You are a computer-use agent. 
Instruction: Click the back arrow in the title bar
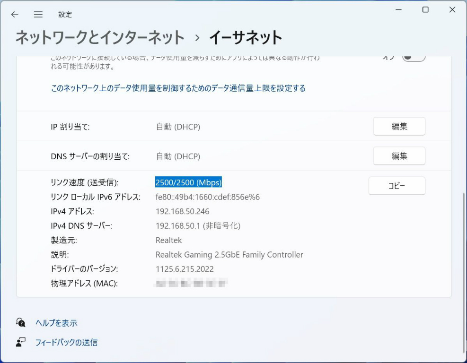pos(15,15)
